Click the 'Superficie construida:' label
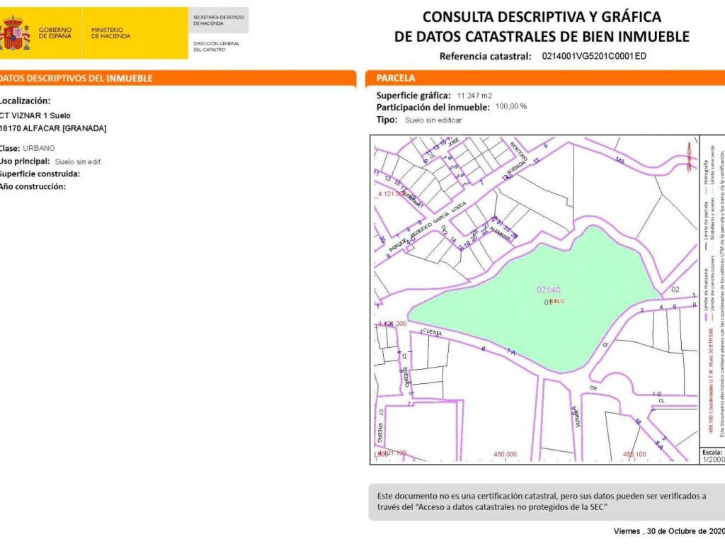Viewport: 725px width, 544px height. [40, 174]
